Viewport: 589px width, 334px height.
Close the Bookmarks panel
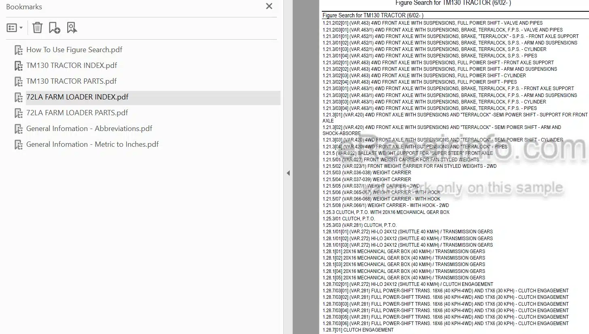pos(269,6)
